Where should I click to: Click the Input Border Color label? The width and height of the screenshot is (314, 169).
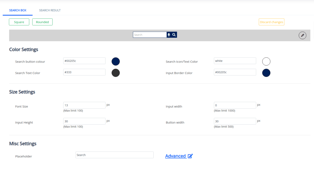click(179, 73)
